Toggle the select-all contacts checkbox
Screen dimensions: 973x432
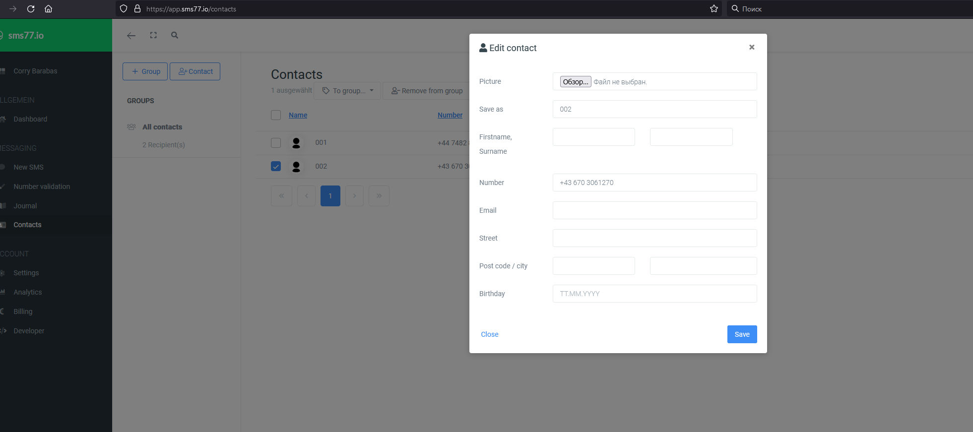click(x=276, y=115)
